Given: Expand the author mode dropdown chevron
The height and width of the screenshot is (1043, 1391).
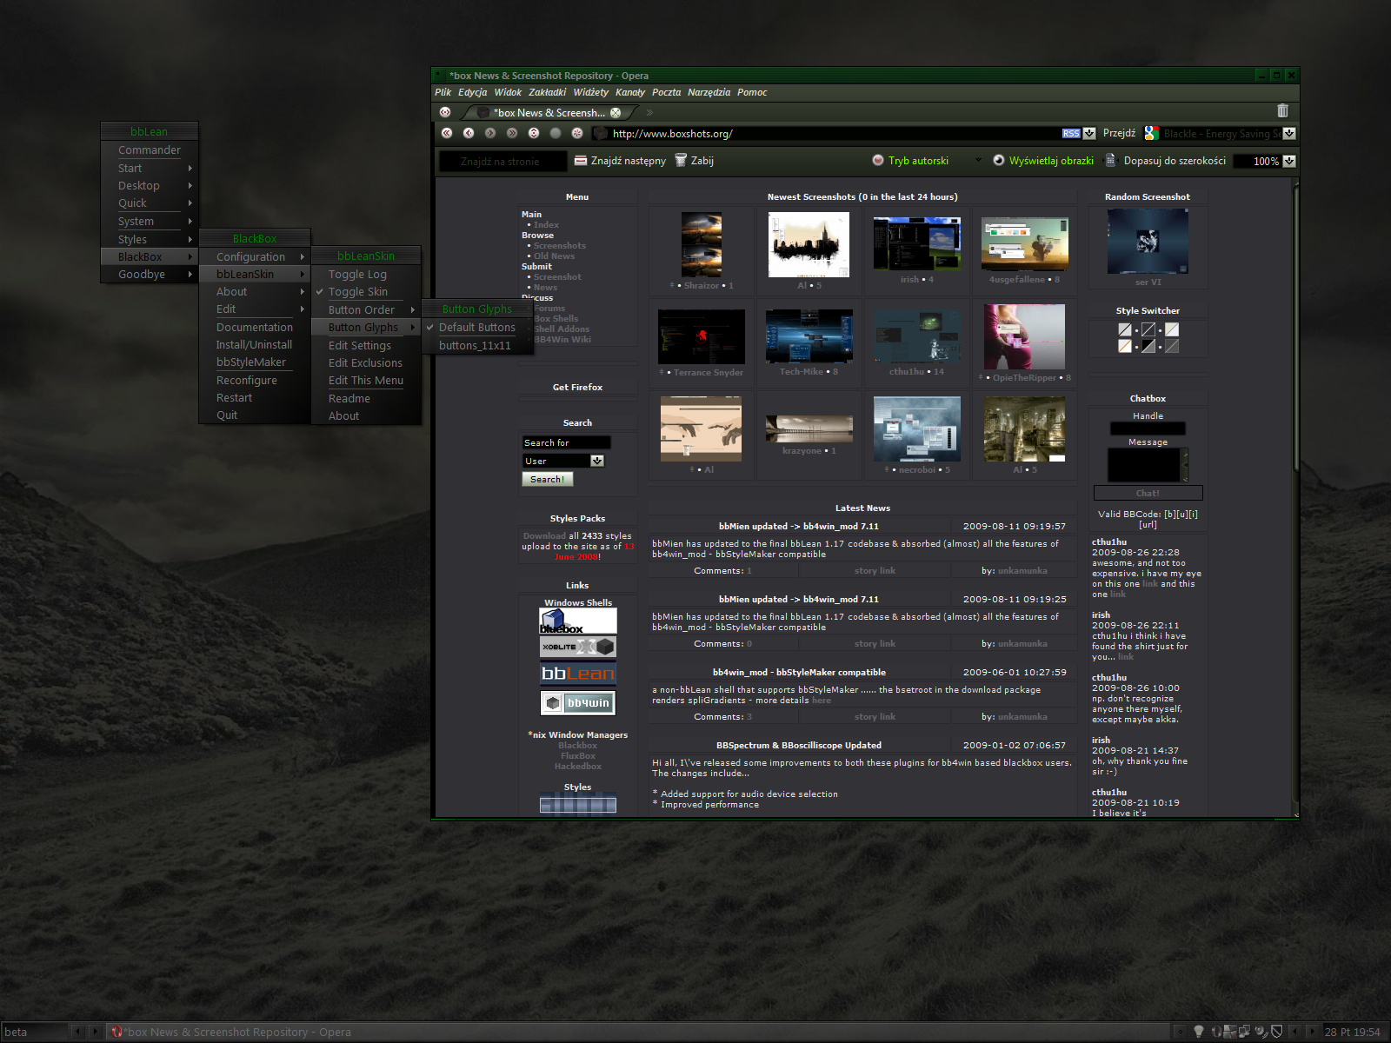Looking at the screenshot, I should 978,160.
